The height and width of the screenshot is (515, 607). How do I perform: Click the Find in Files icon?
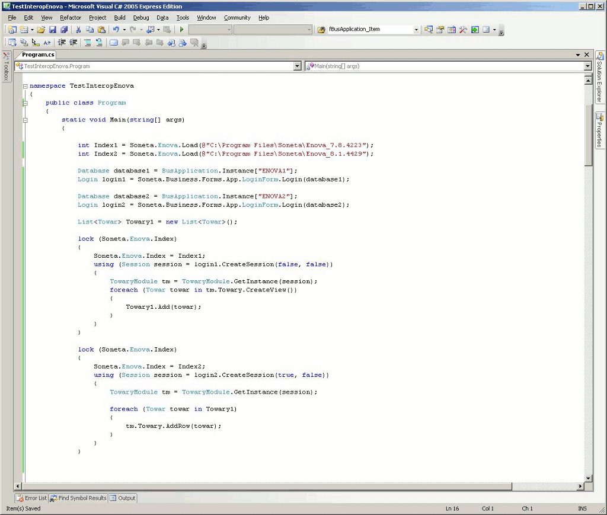click(x=321, y=30)
